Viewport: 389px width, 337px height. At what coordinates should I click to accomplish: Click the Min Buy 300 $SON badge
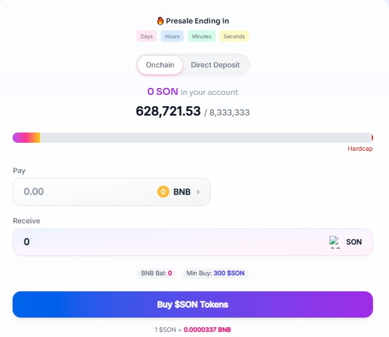coord(215,273)
